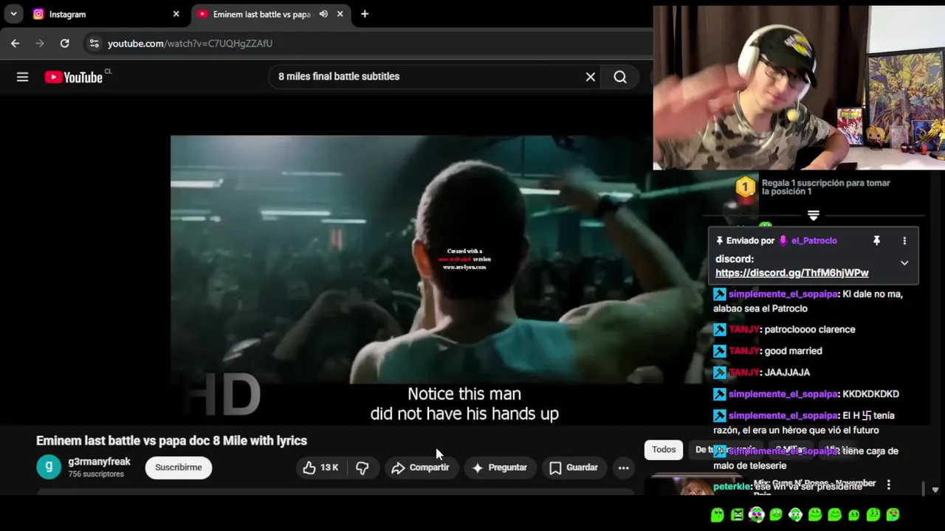Screen dimensions: 945x531
Task: Click the green emote with pink headphones
Action: (x=756, y=515)
